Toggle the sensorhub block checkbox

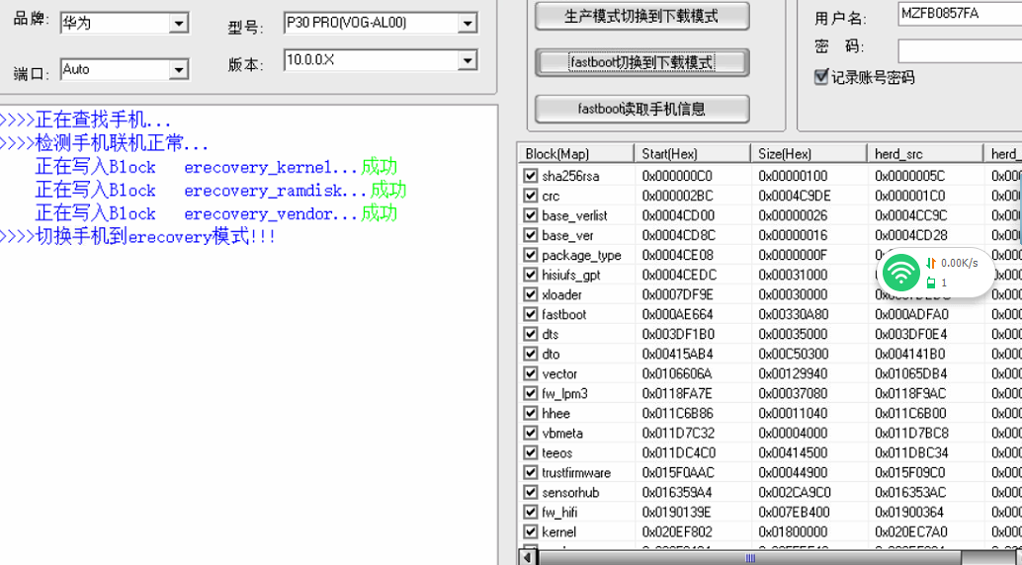(x=531, y=492)
